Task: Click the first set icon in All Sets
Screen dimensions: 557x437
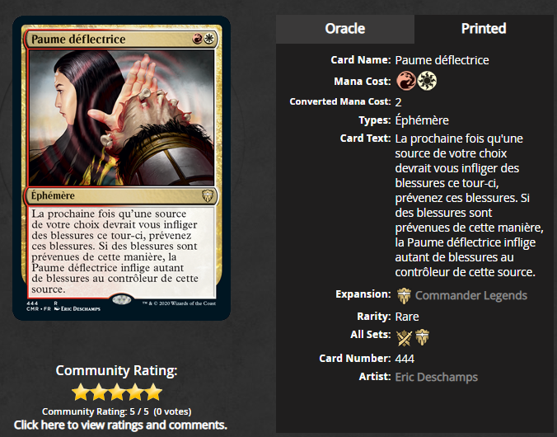Action: coord(405,337)
